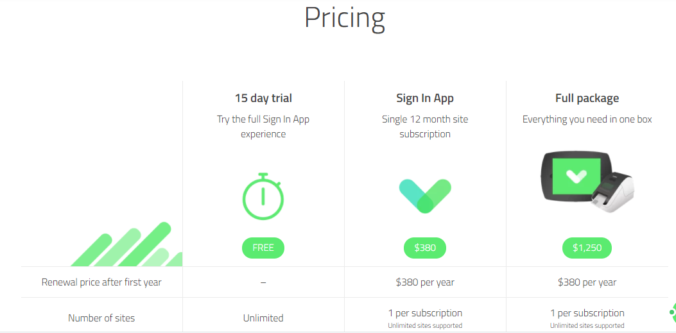
Task: Click "Try the full Sign In App experience" text
Action: pos(263,126)
